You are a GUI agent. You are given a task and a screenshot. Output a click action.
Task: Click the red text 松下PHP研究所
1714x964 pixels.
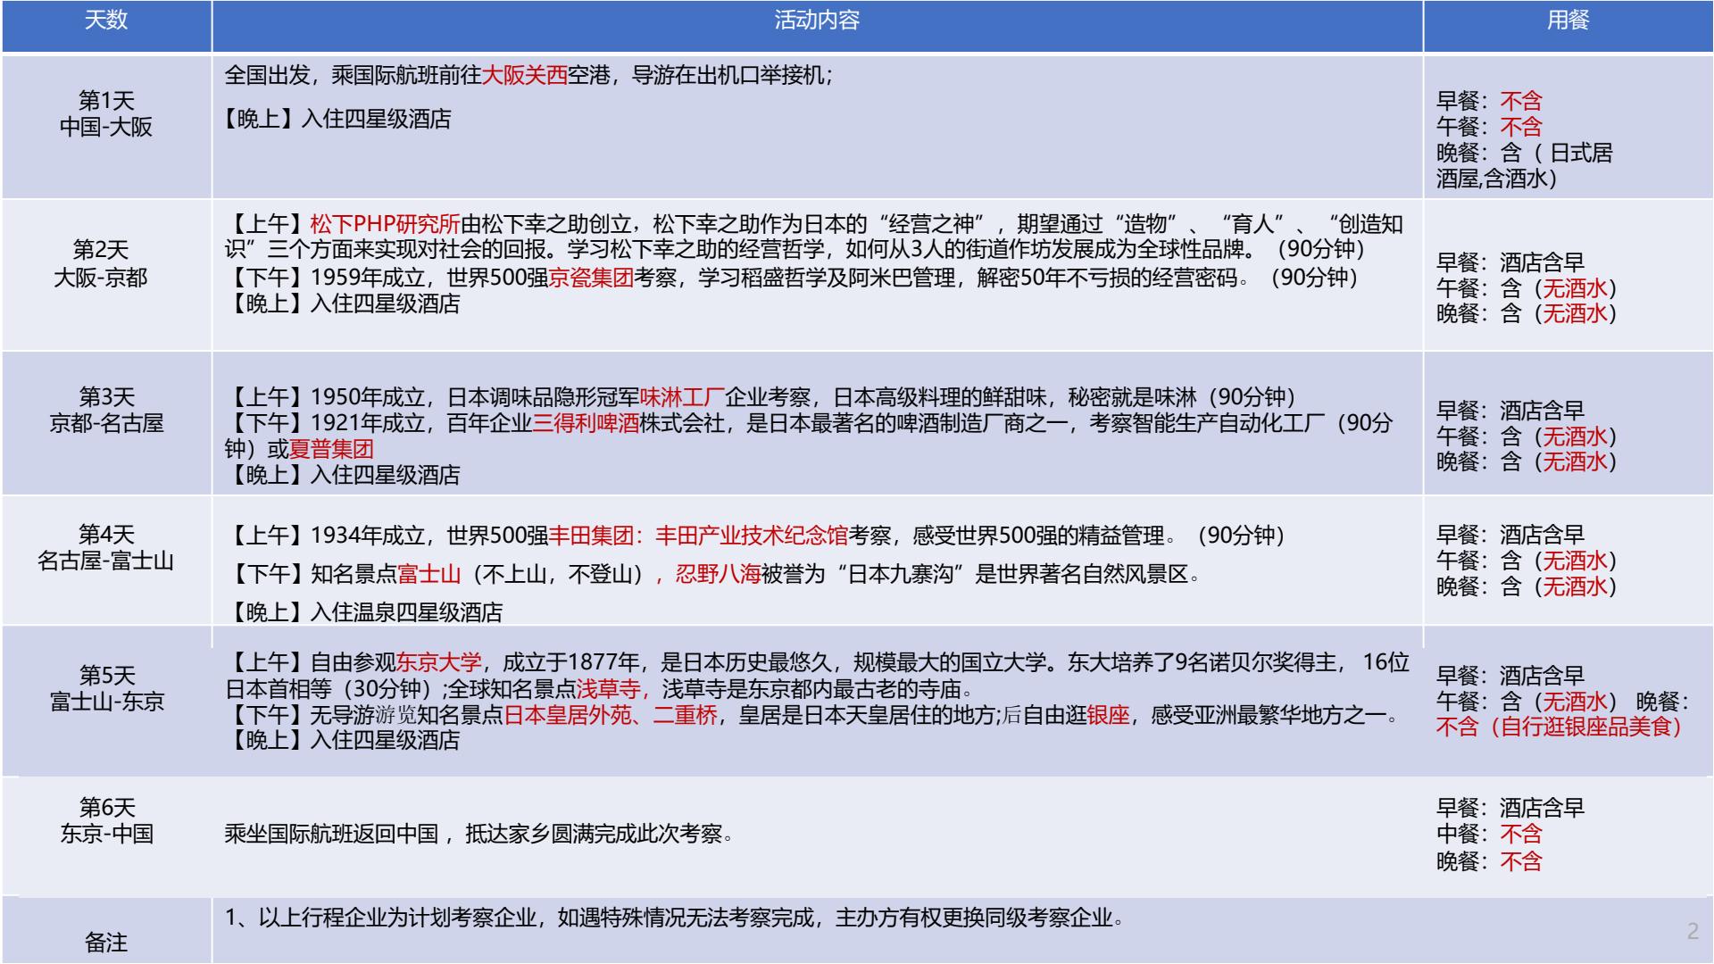click(x=385, y=223)
